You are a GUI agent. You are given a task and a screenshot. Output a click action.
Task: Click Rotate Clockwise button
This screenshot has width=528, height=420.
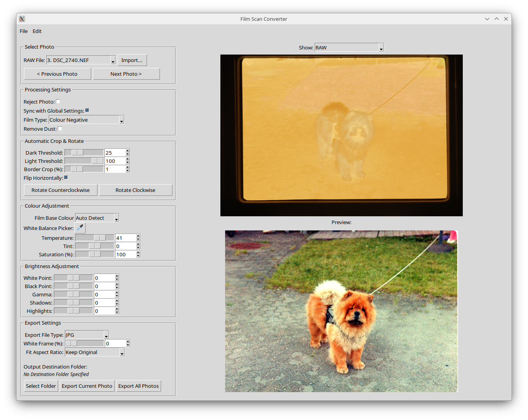tap(136, 190)
